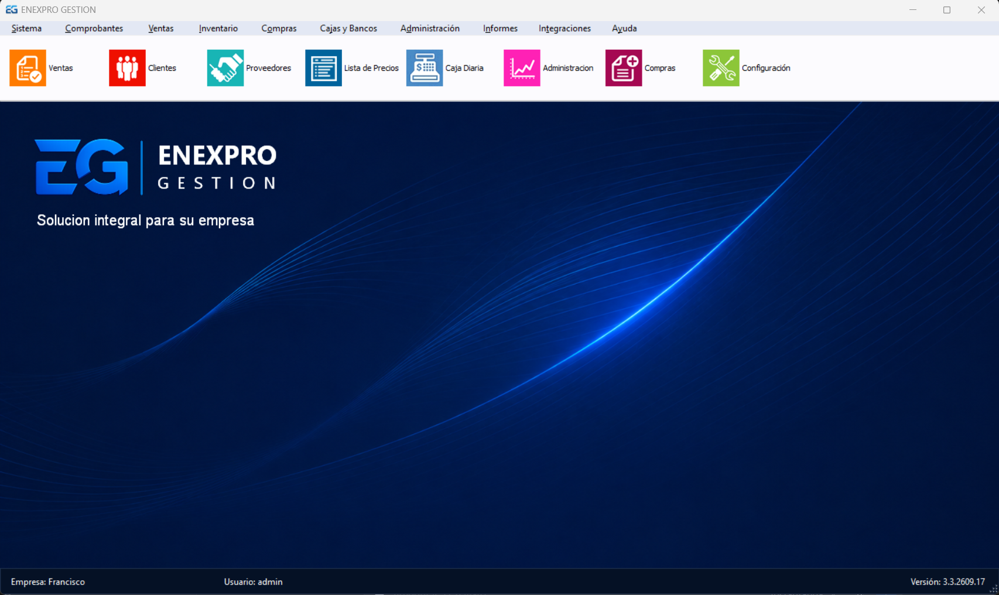This screenshot has height=595, width=999.
Task: Click the Proveedores toolbar label
Action: point(268,68)
